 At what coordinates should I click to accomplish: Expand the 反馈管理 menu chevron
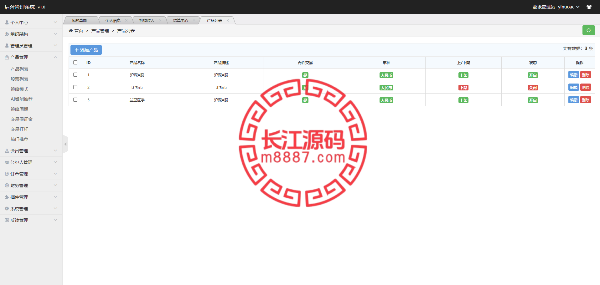[55, 220]
